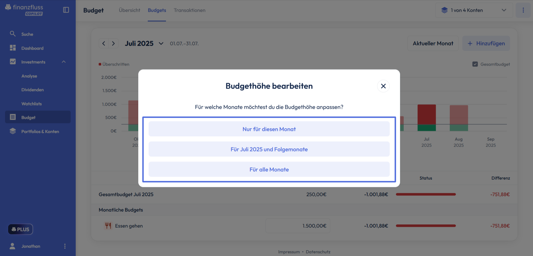533x256 pixels.
Task: Open the Juli 2025 month dropdown
Action: click(x=161, y=43)
